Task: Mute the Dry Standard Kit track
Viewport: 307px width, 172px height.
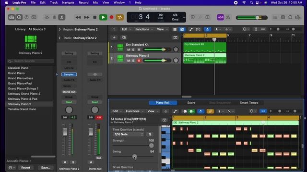Action: (129, 50)
